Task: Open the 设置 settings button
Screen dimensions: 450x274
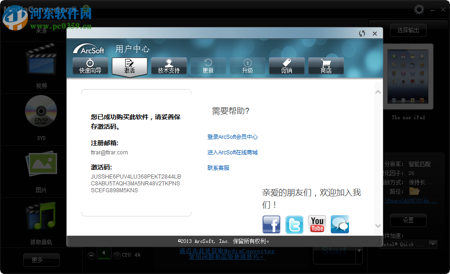Action: coord(408,220)
